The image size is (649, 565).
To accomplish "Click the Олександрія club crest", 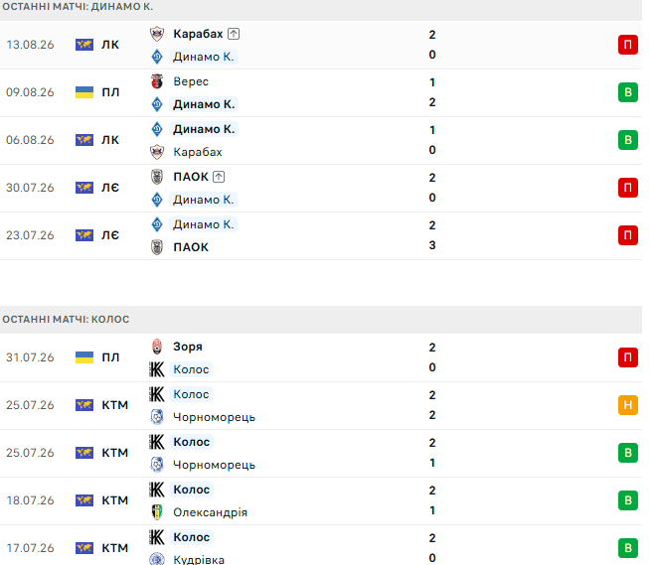I will 157,512.
